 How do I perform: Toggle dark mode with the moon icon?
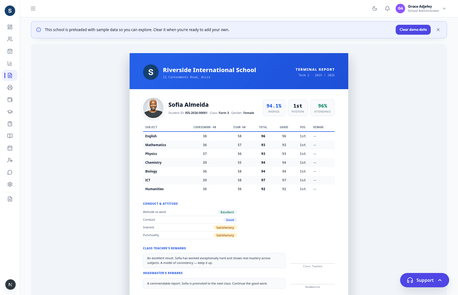coord(375,9)
